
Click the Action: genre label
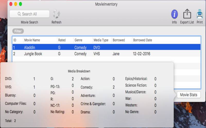85,79
